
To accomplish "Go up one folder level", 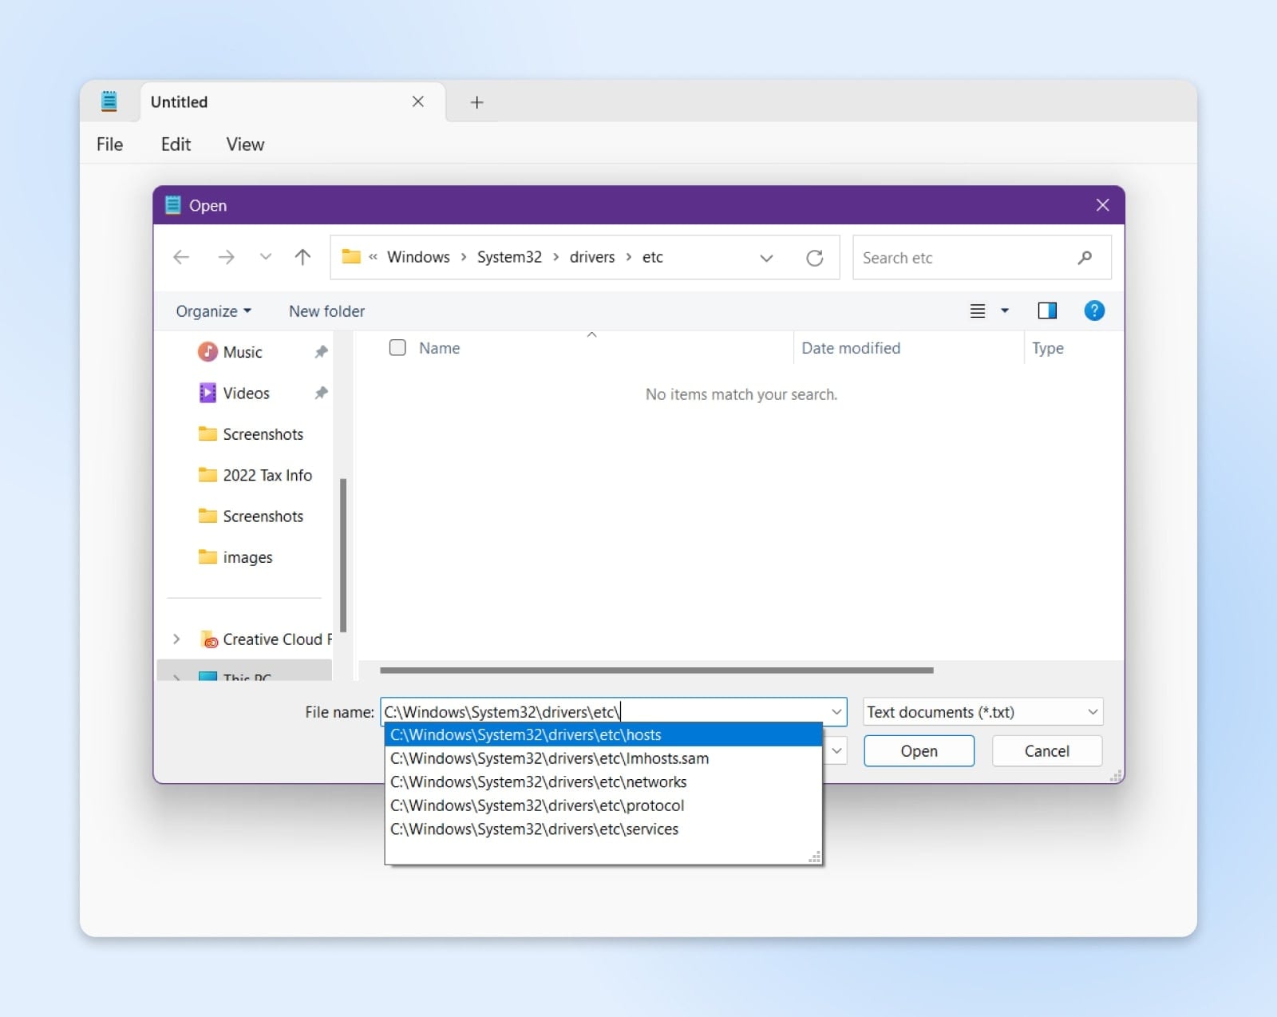I will tap(302, 257).
